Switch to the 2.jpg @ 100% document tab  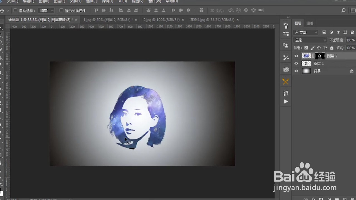[x=161, y=20]
